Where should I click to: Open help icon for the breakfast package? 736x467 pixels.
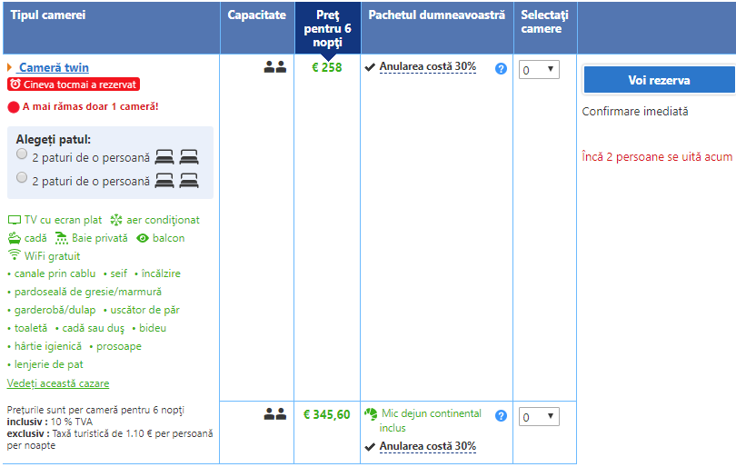coord(501,416)
